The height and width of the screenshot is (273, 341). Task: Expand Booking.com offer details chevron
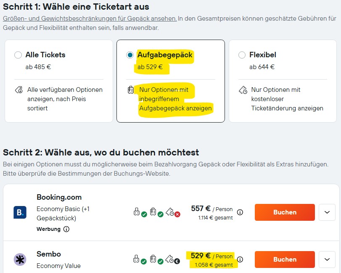coord(327,212)
